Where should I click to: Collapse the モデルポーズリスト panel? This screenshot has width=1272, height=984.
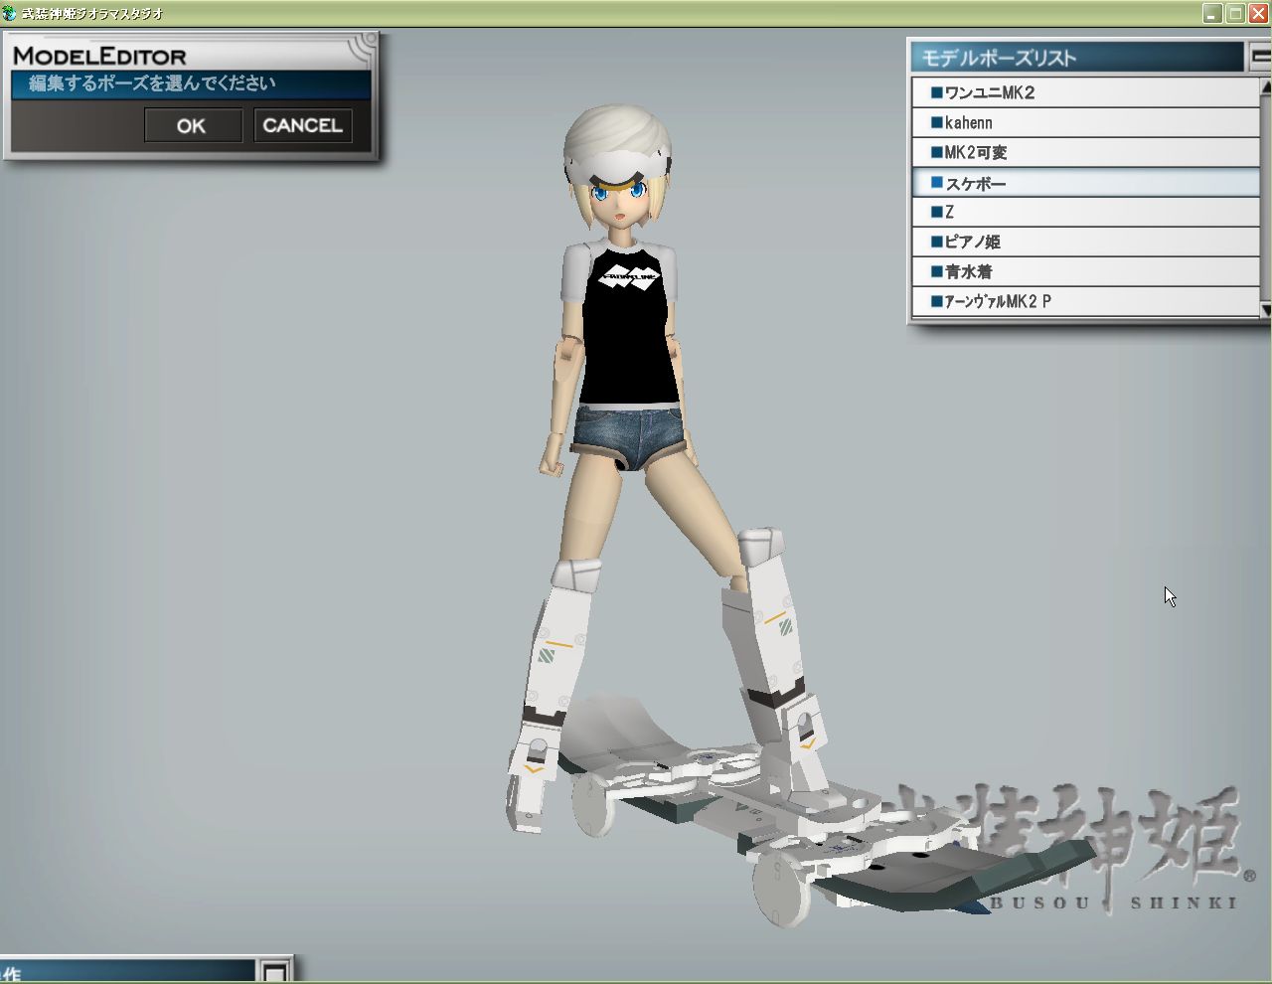[1260, 57]
